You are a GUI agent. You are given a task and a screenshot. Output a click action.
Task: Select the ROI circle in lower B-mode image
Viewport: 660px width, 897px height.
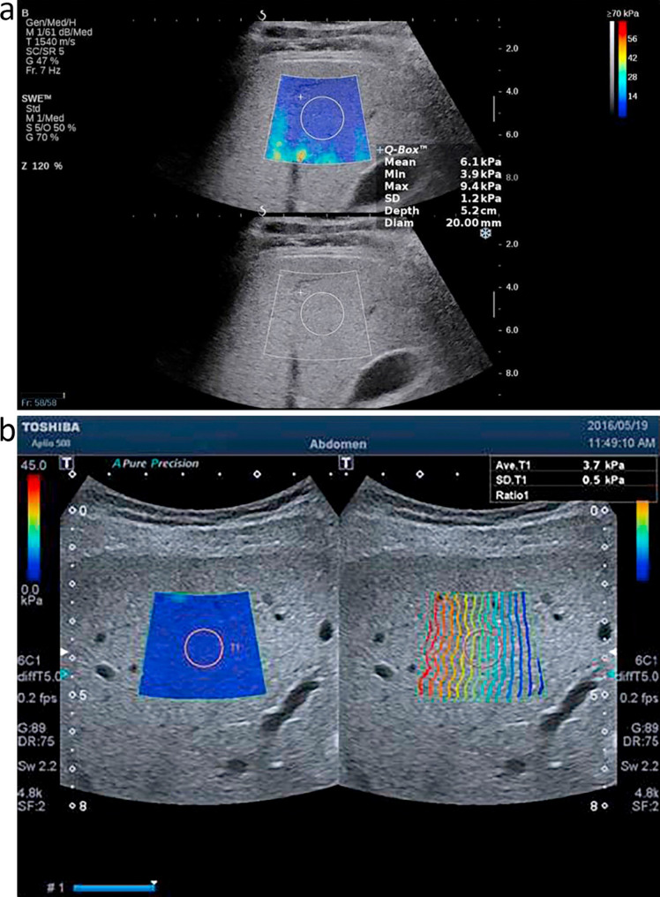pyautogui.click(x=322, y=313)
